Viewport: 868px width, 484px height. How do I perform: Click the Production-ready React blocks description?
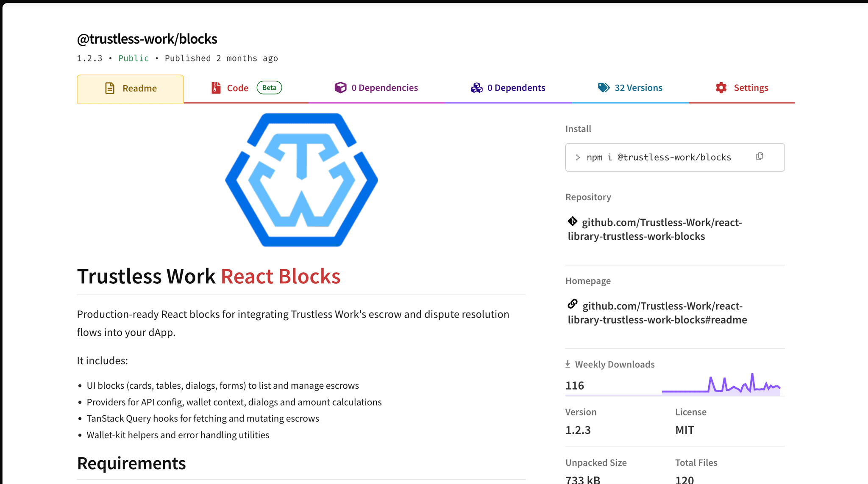293,323
